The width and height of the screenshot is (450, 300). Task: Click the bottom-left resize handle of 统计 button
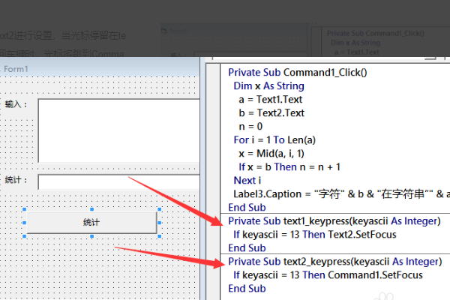tap(25, 236)
